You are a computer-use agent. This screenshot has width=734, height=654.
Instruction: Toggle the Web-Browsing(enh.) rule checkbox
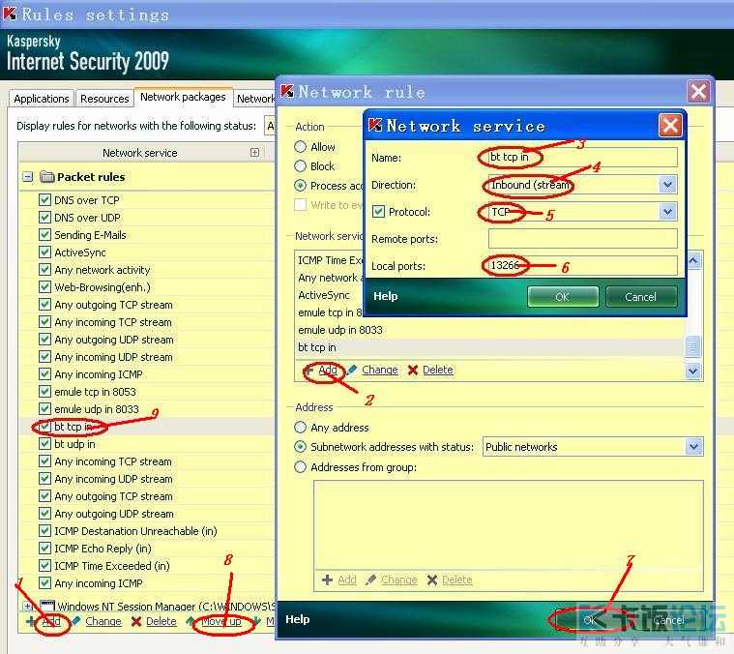(44, 287)
